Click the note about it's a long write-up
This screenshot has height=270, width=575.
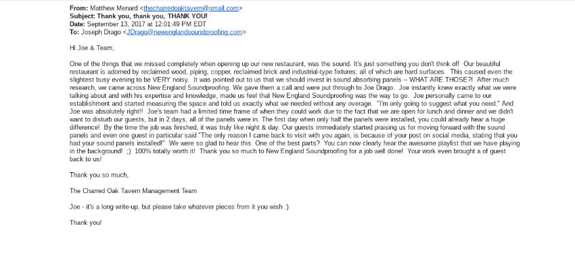pos(179,207)
